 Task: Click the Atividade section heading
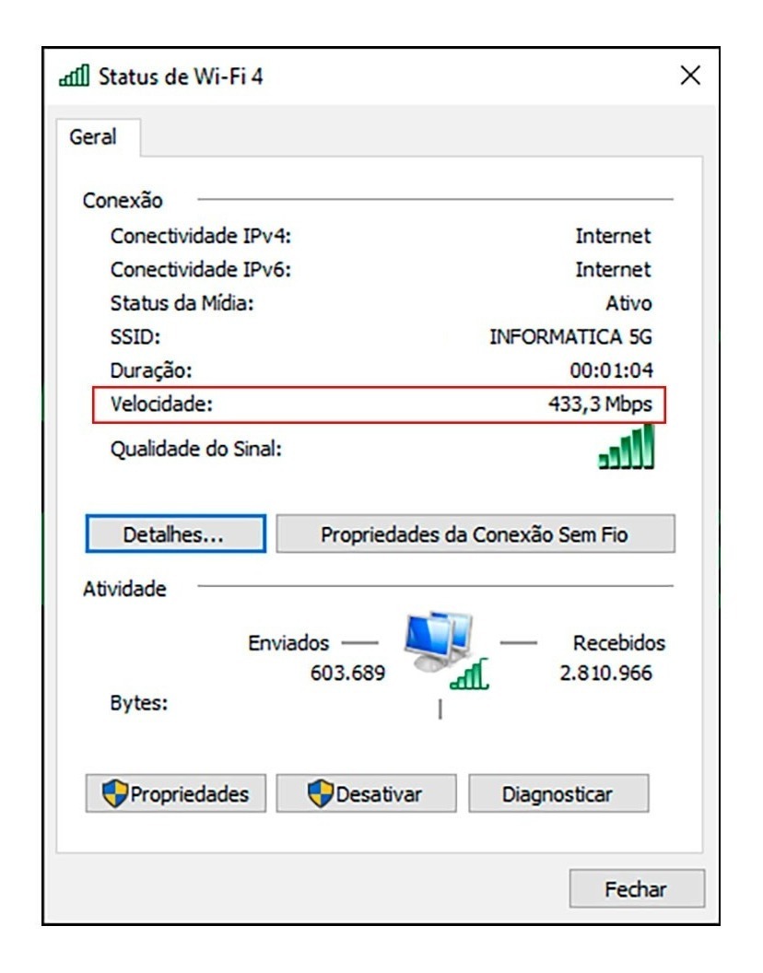[124, 589]
